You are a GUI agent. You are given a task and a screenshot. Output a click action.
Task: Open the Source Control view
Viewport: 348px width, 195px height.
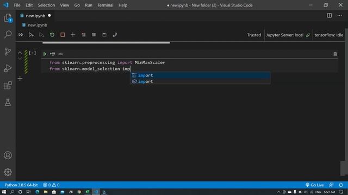tap(8, 51)
